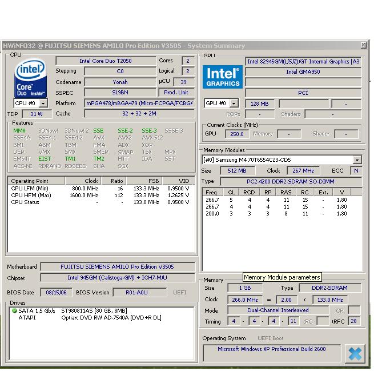
Task: Click the SSPEC SL9BN field
Action: point(120,93)
